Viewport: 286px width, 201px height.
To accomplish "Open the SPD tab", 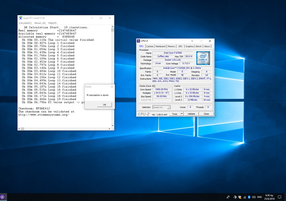I will [180, 47].
